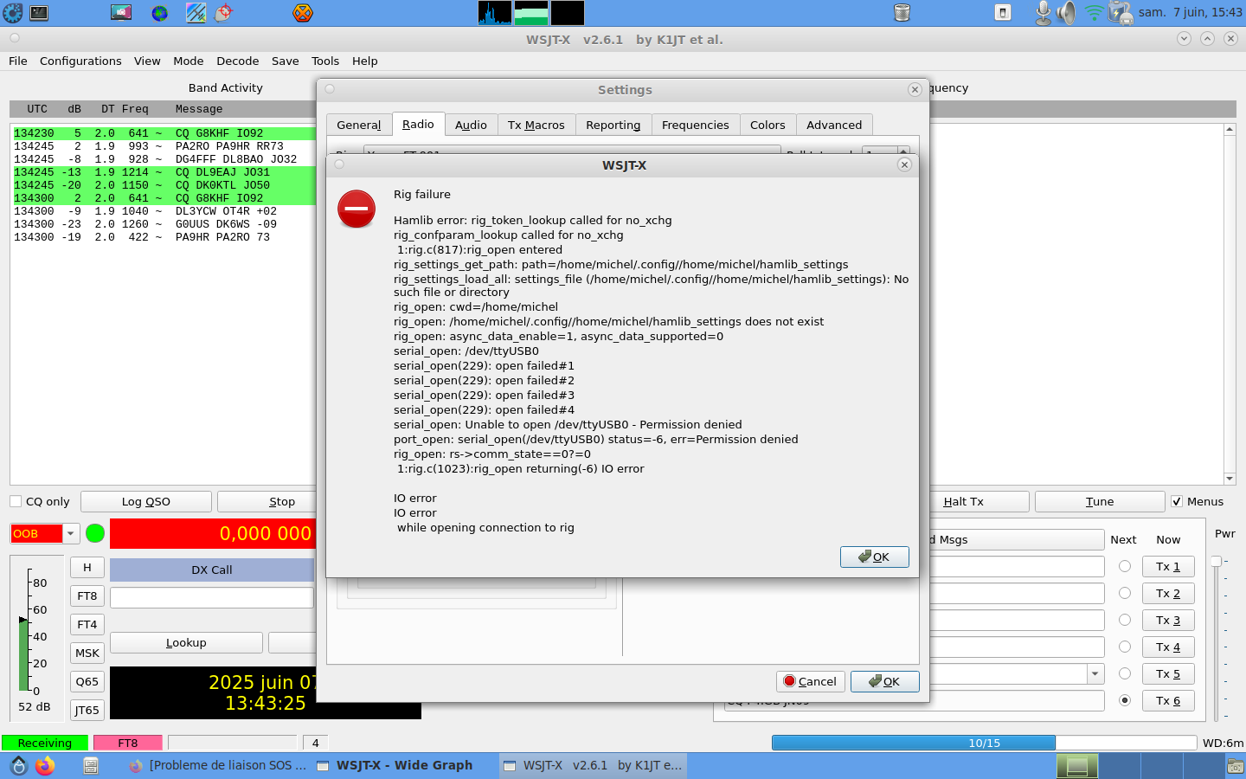Switch to the Reporting settings tab

coord(613,125)
